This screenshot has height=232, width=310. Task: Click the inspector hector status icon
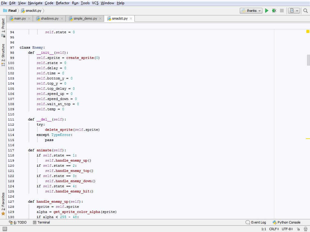pyautogui.click(x=305, y=229)
